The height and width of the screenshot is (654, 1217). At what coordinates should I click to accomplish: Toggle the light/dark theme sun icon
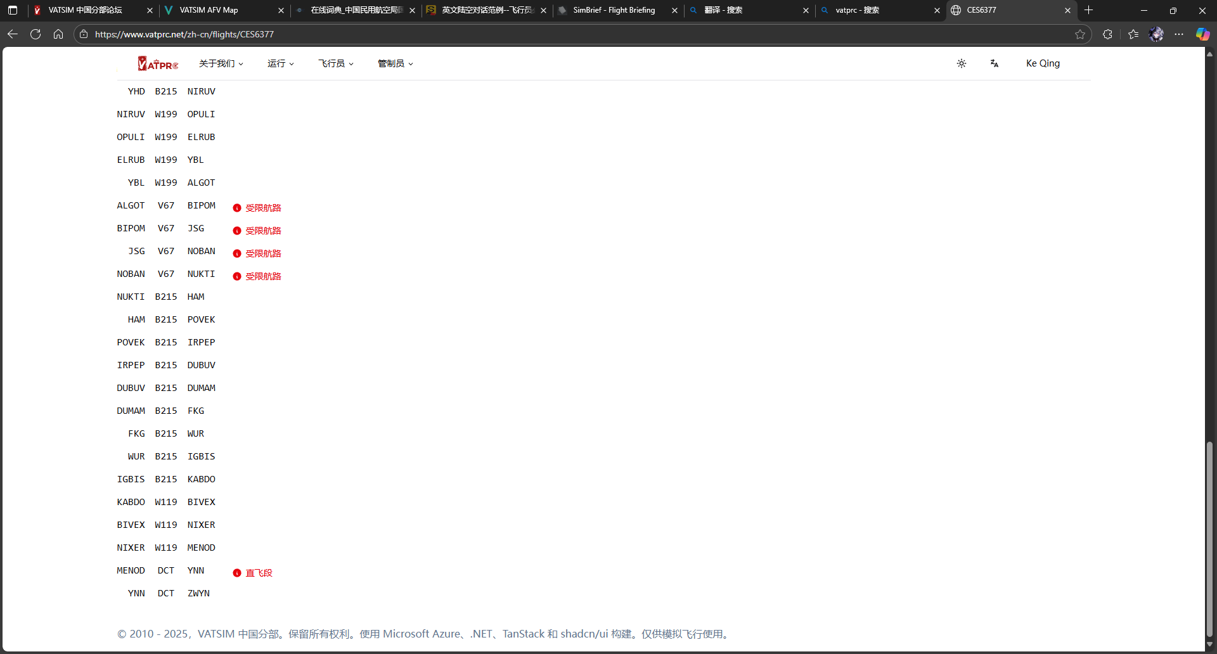962,63
